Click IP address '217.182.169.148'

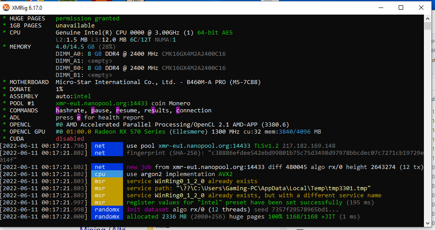(309, 146)
